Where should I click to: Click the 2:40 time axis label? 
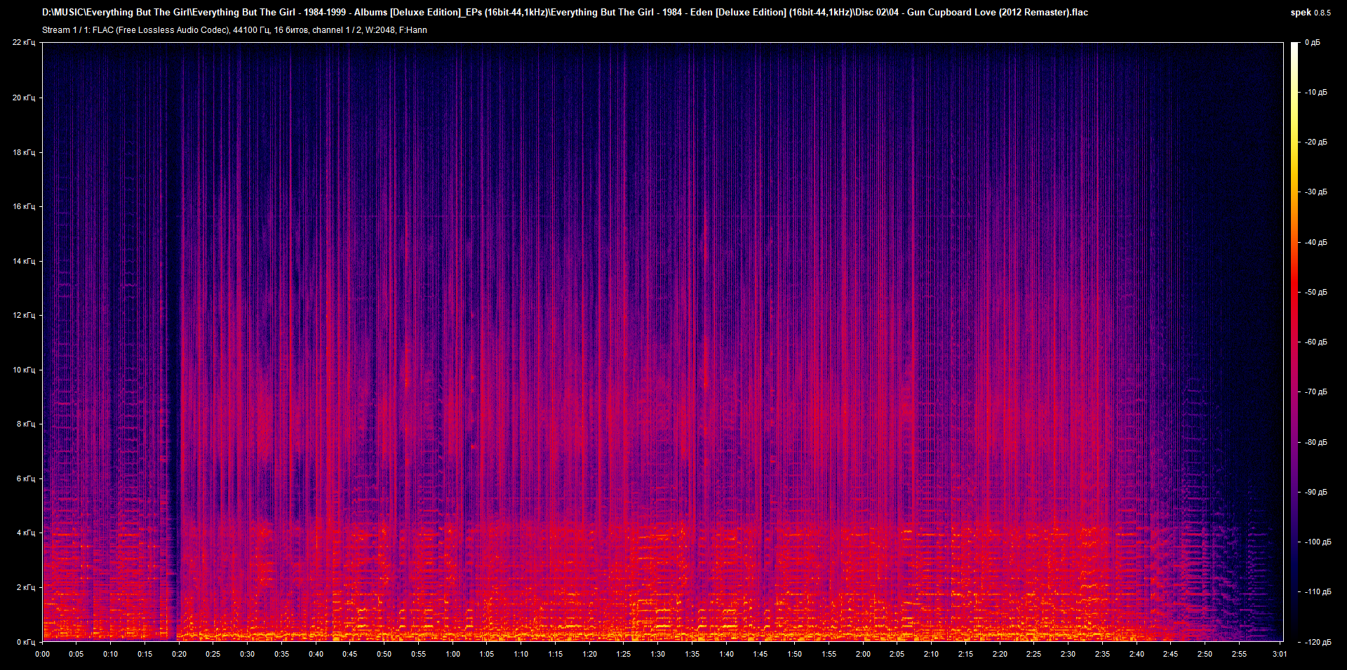click(1137, 655)
